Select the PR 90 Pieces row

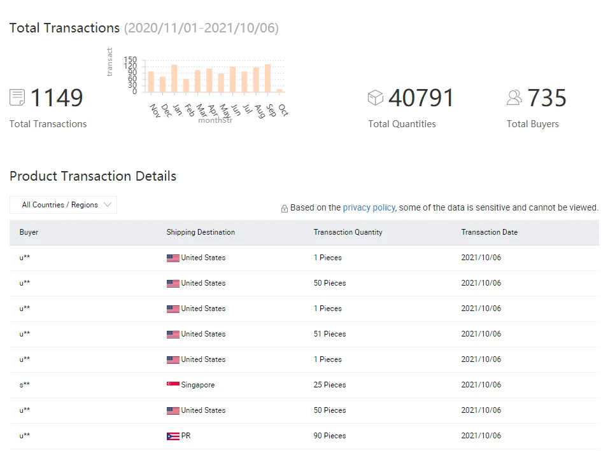coord(304,436)
